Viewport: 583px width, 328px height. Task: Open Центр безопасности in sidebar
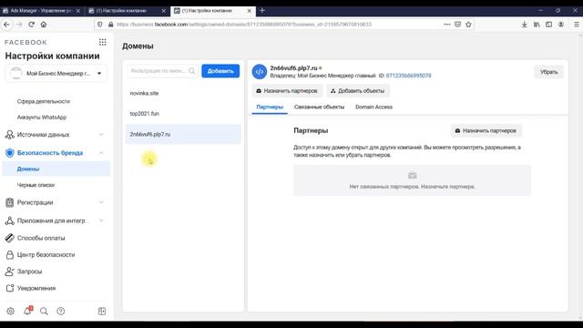pyautogui.click(x=46, y=255)
